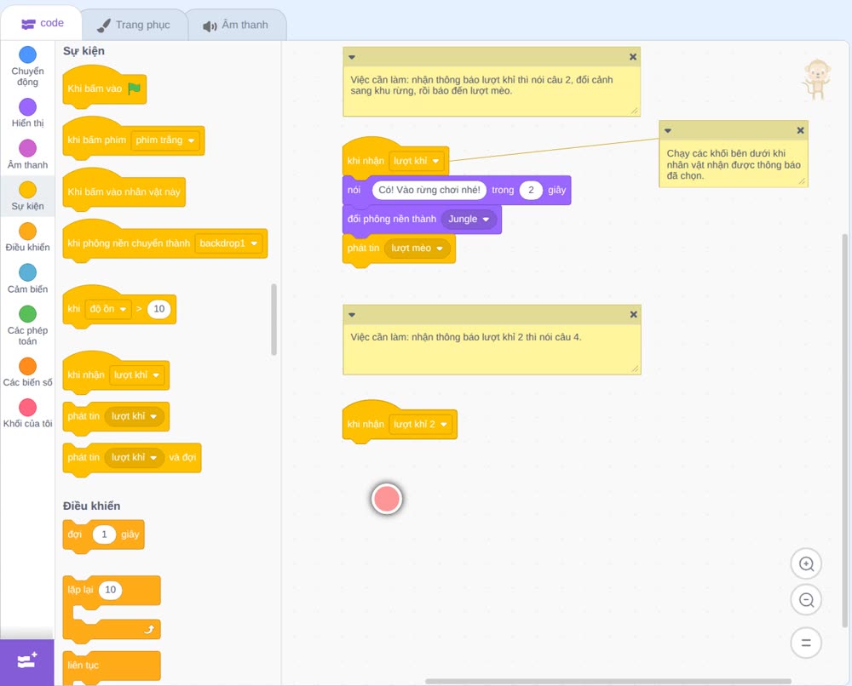The width and height of the screenshot is (852, 686).
Task: Open the 'lượt khỉ 2' dropdown
Action: pos(421,425)
